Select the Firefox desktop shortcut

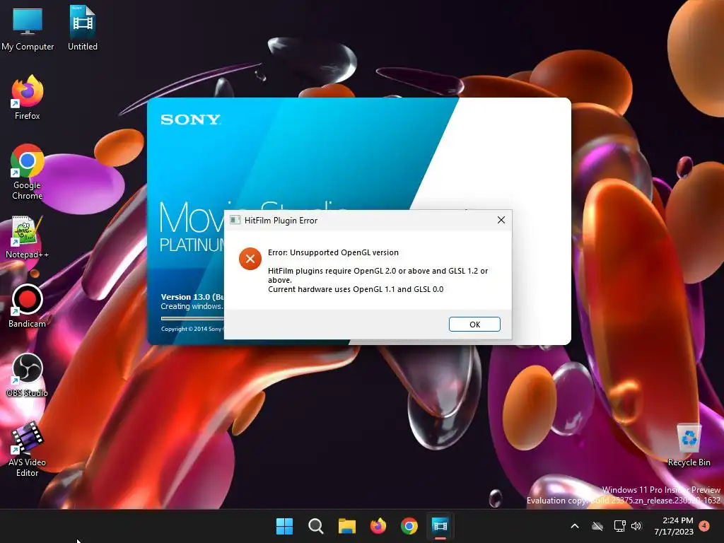28,98
